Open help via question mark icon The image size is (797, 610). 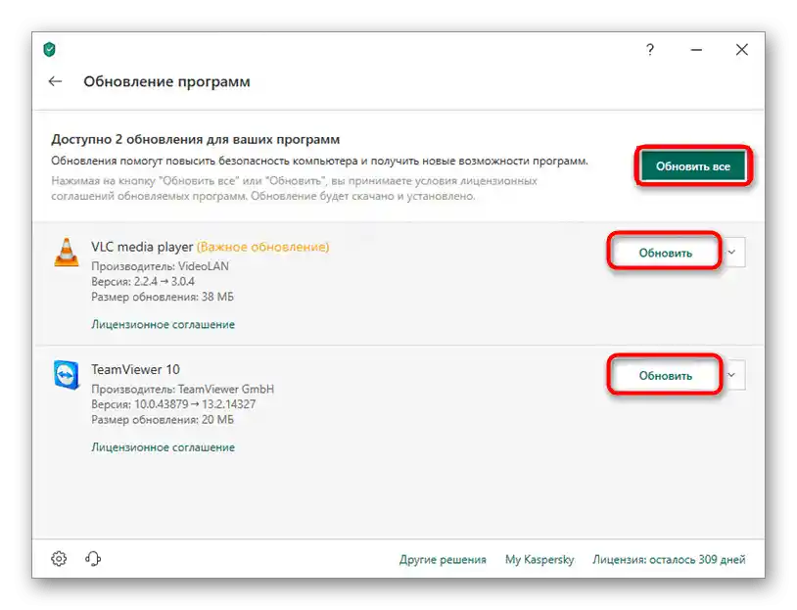pyautogui.click(x=649, y=49)
